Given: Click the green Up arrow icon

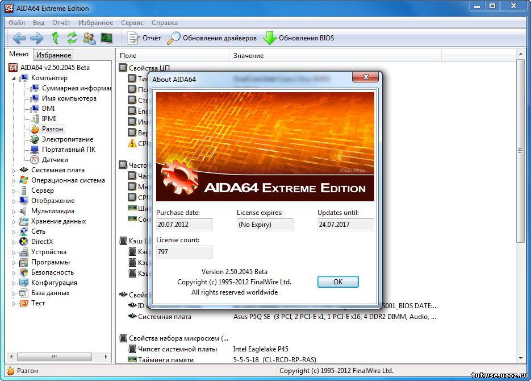Looking at the screenshot, I should [x=55, y=38].
